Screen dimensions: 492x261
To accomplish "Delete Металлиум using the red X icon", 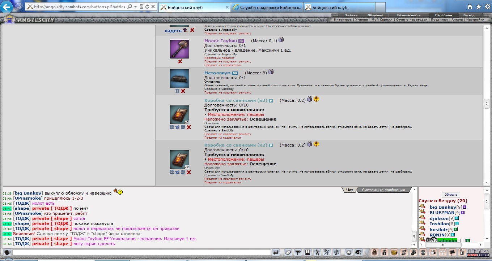I will pos(183,91).
